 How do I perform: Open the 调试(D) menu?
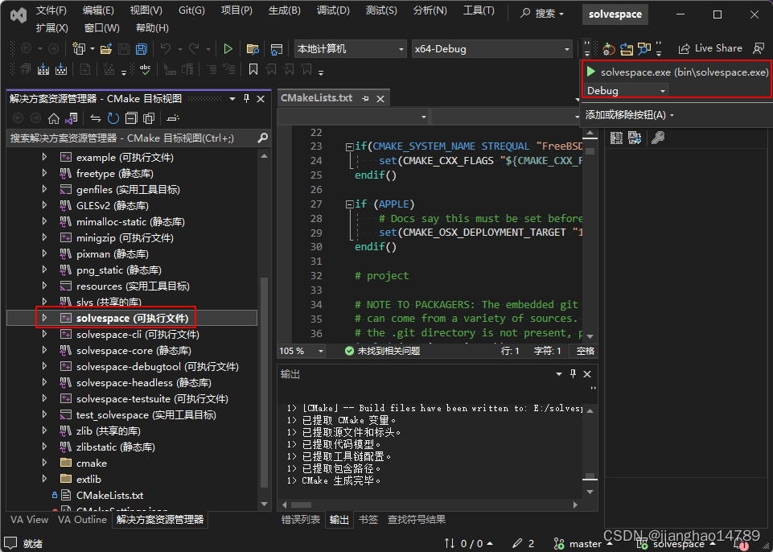click(333, 10)
